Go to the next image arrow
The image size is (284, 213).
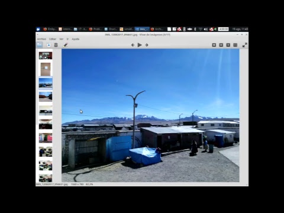[147, 45]
